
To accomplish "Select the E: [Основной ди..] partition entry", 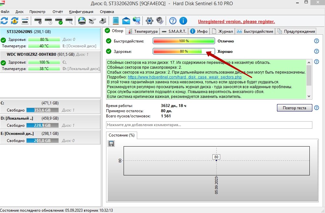I will tap(50, 137).
